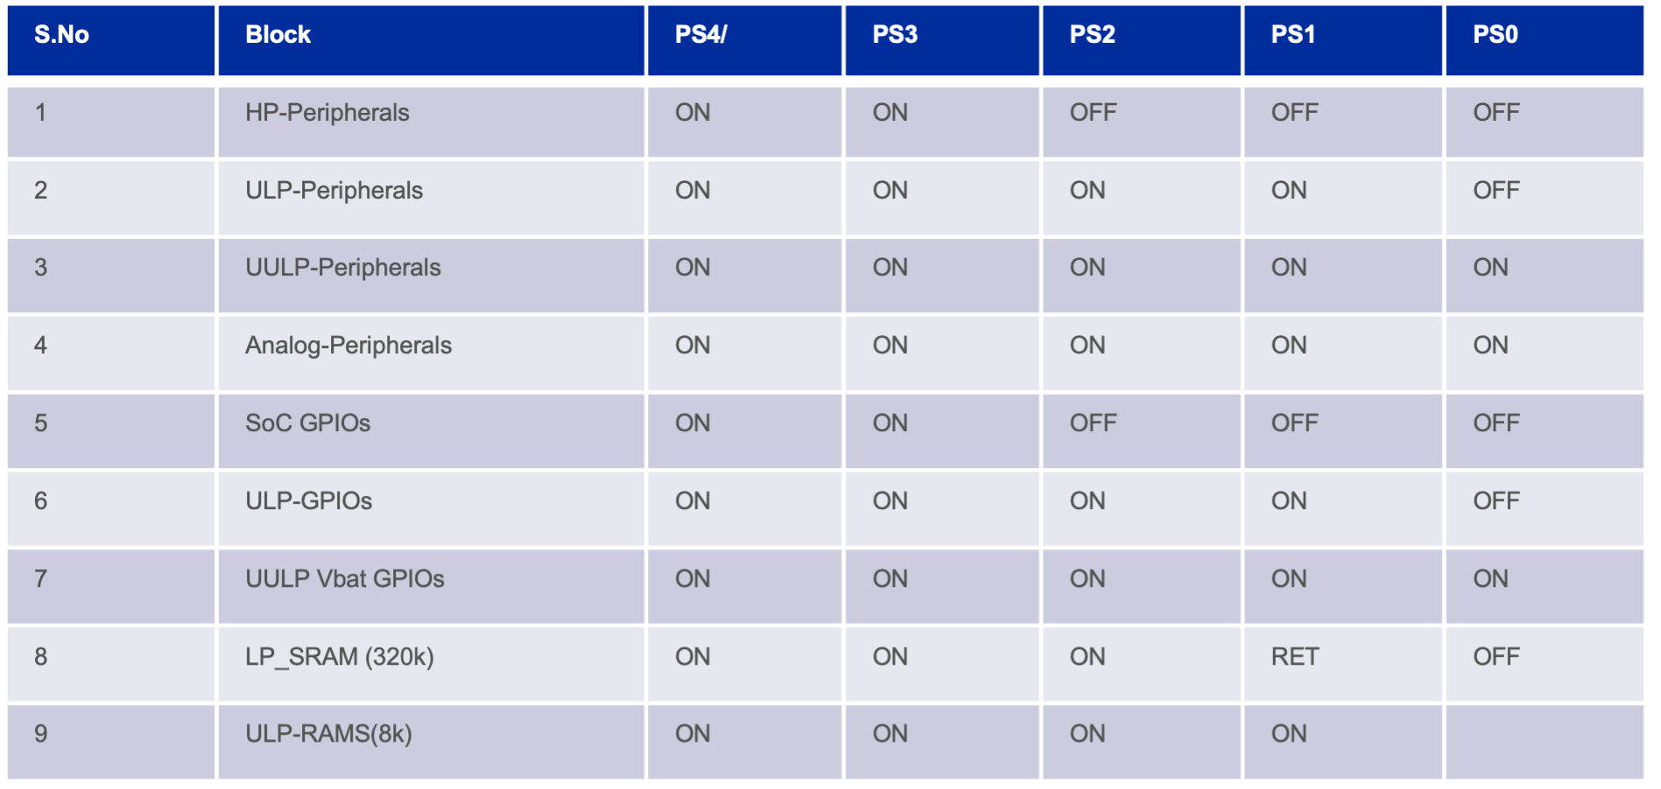Click the PS2 column header

(1142, 40)
